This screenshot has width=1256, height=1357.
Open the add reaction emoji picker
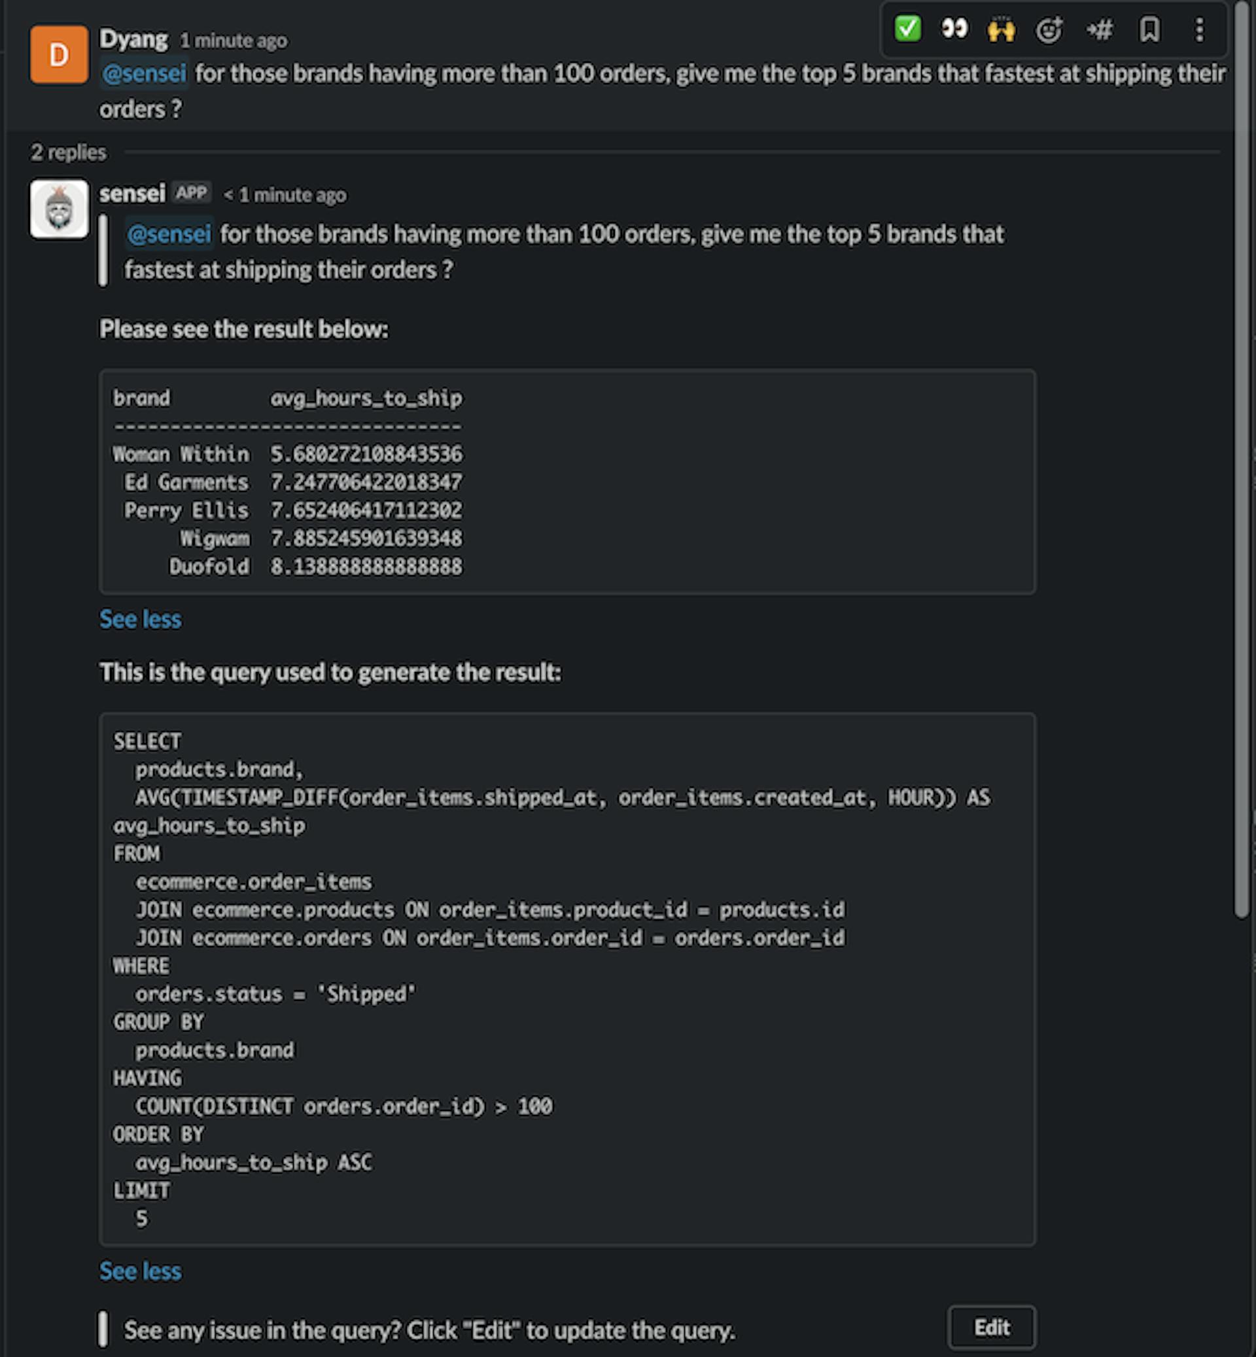click(x=1049, y=30)
